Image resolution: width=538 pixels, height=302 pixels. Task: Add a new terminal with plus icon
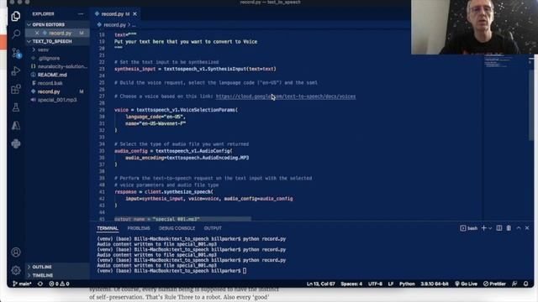click(x=484, y=228)
